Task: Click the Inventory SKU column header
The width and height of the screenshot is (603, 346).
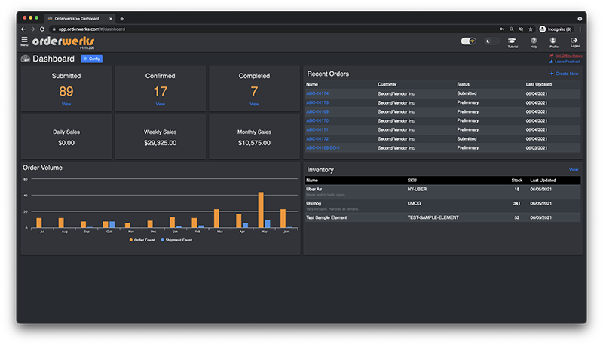Action: [412, 181]
